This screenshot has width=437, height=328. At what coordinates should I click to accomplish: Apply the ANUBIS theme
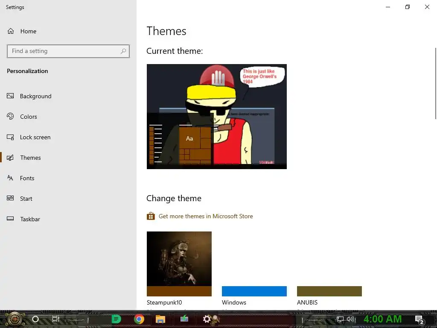click(x=329, y=264)
